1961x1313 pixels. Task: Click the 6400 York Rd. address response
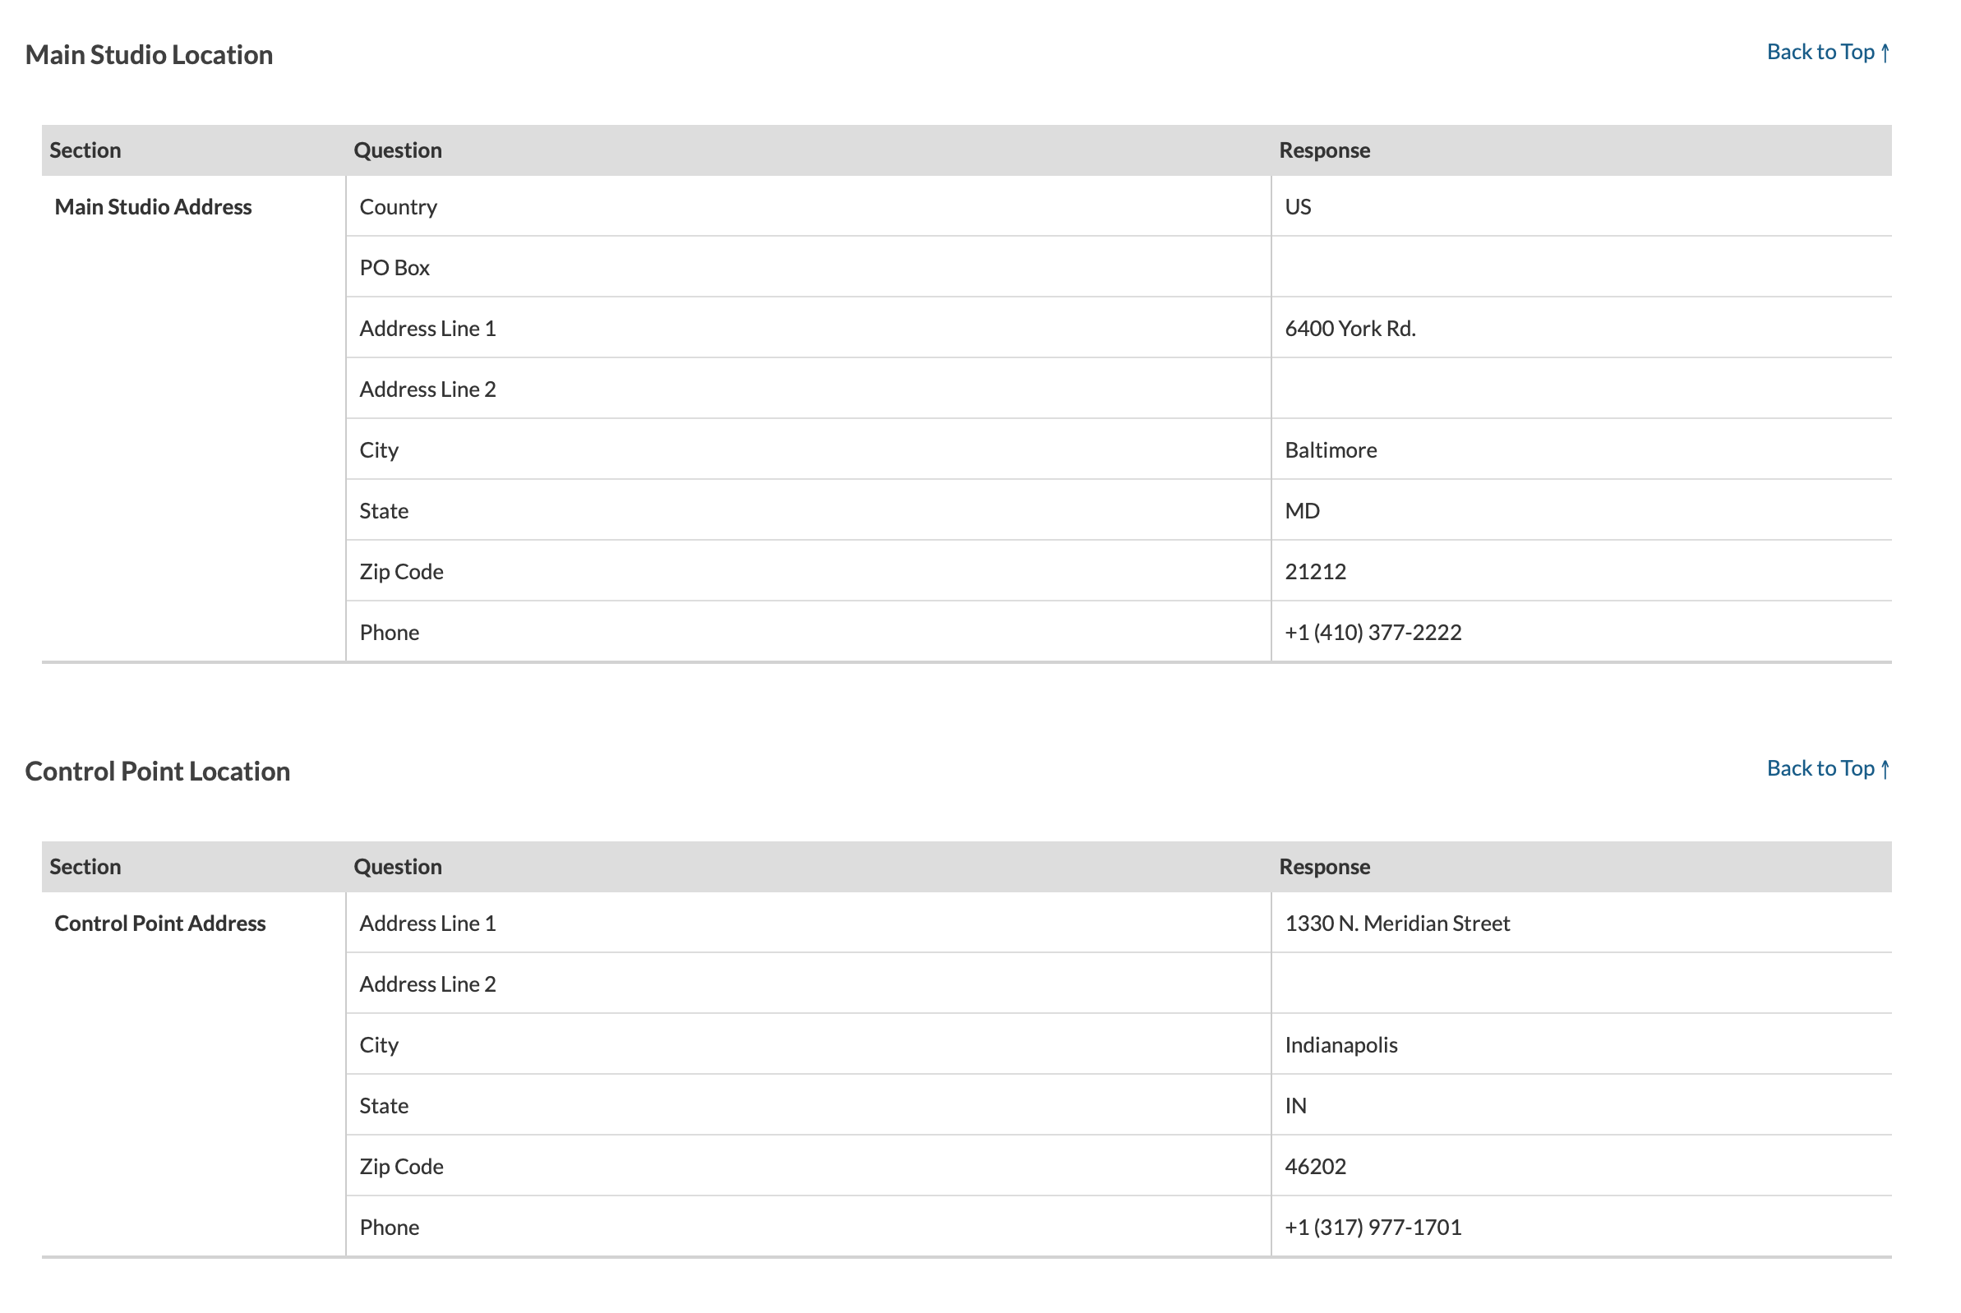coord(1350,329)
